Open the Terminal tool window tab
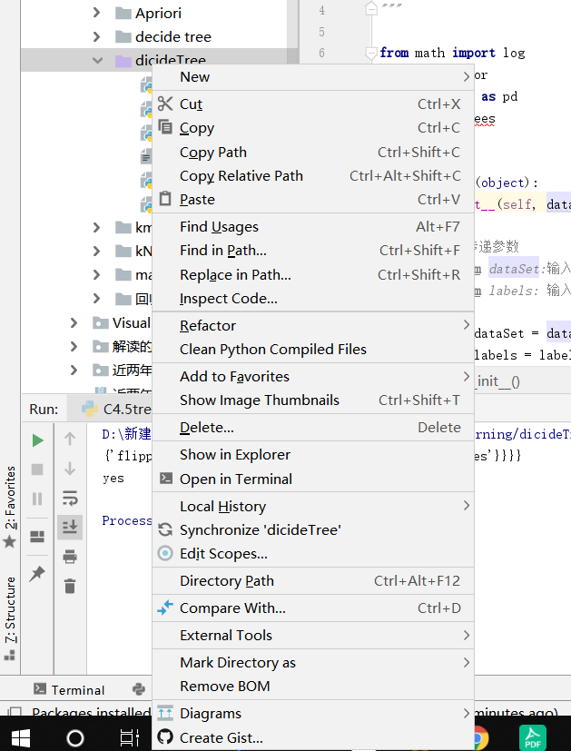This screenshot has width=571, height=751. click(x=69, y=689)
